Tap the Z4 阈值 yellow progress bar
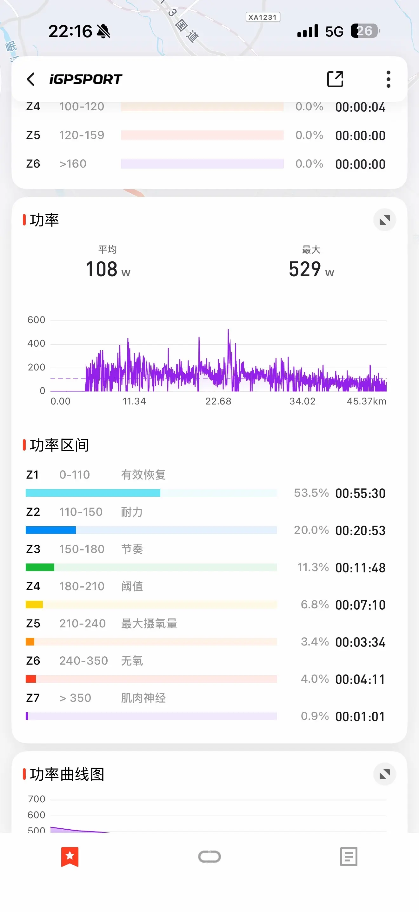Image resolution: width=419 pixels, height=912 pixels. pos(151,604)
